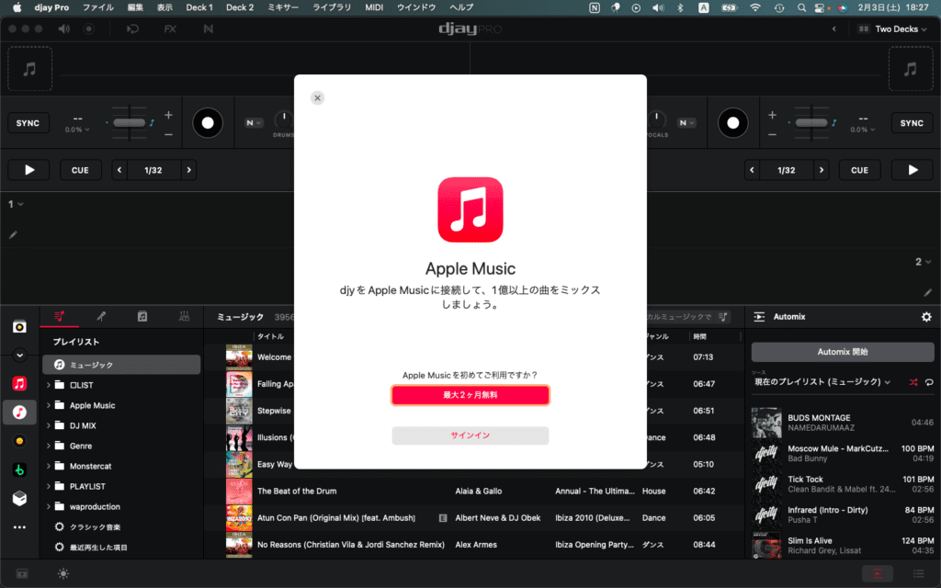The width and height of the screenshot is (941, 588).
Task: Select the microphone artists tab icon
Action: [x=101, y=316]
